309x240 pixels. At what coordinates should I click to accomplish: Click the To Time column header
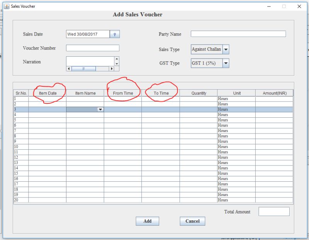click(x=161, y=93)
